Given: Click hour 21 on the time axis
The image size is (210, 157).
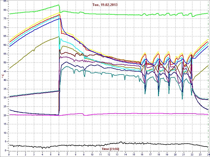Looking at the screenshot, I should coord(183,154).
